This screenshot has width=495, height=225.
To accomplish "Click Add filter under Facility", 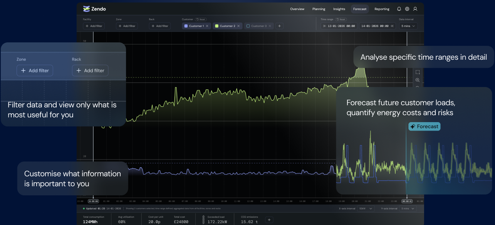I will (x=94, y=26).
